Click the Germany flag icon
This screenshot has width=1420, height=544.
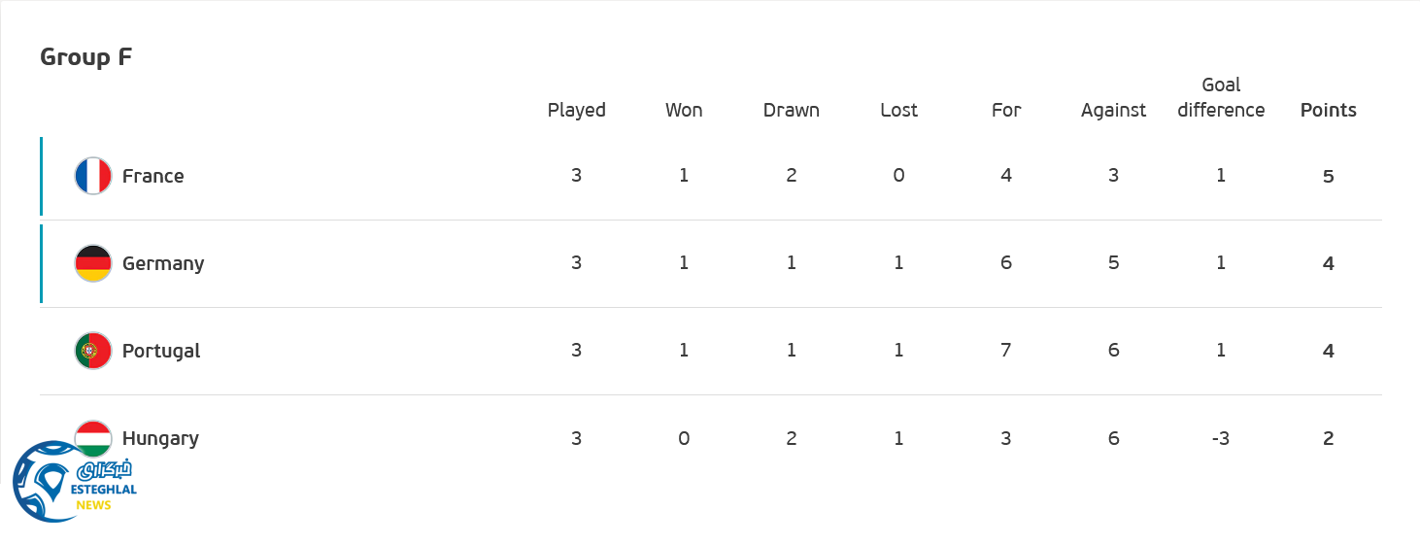click(x=93, y=263)
